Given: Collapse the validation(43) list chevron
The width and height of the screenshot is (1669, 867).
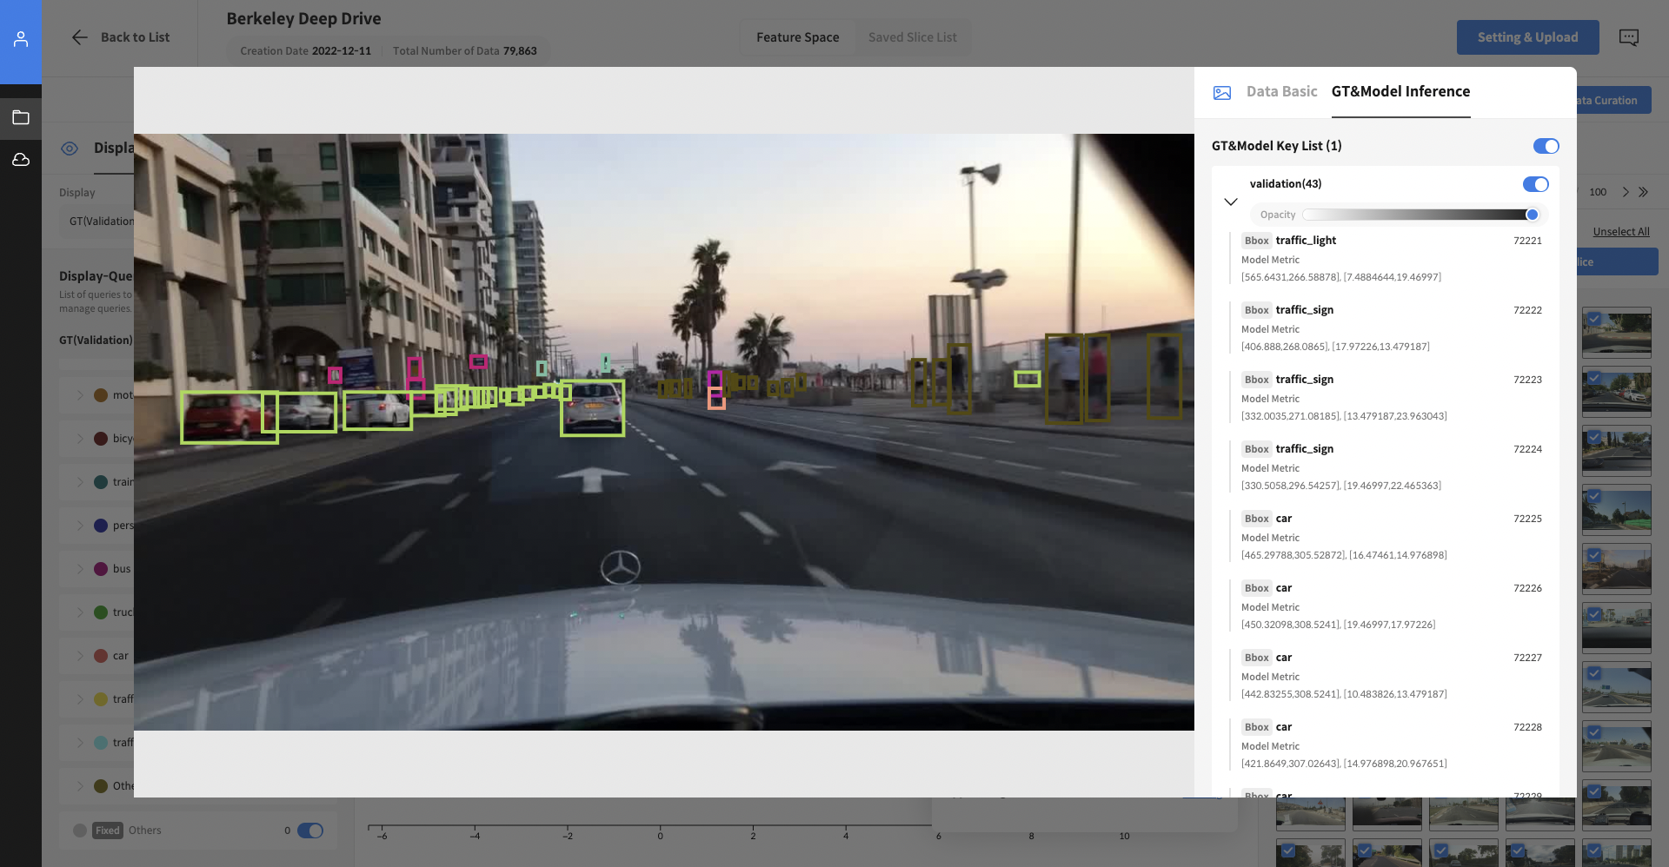Looking at the screenshot, I should pos(1231,202).
